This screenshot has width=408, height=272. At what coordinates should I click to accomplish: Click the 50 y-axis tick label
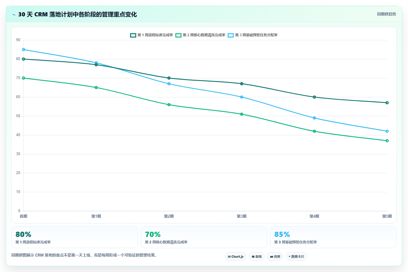[18, 116]
